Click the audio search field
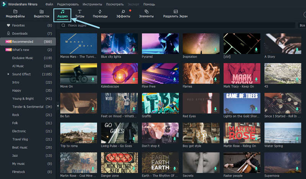 click(x=177, y=25)
